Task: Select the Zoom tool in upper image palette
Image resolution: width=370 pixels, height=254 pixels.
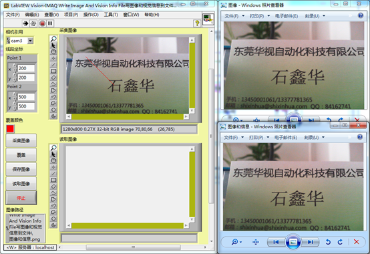Action: [x=53, y=39]
